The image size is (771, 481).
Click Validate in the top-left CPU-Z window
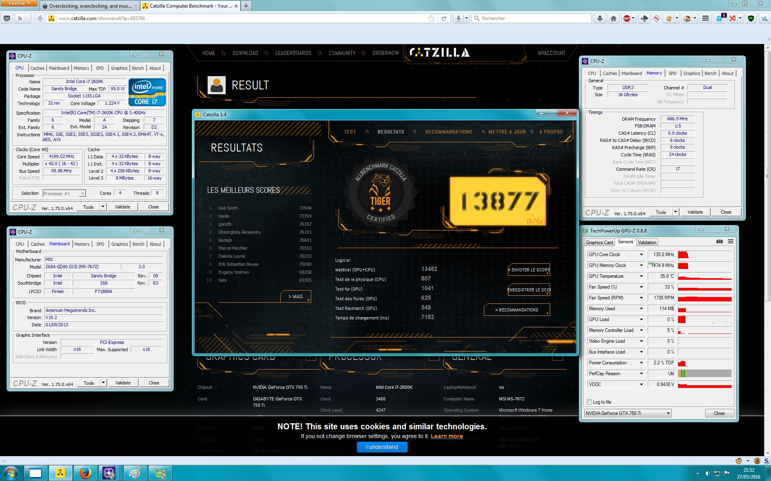click(122, 207)
